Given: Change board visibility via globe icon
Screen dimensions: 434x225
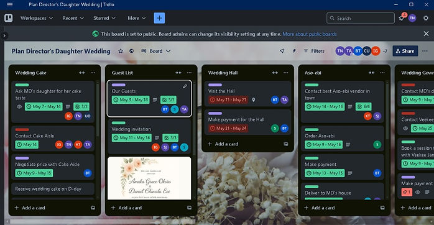Looking at the screenshot, I should [131, 51].
